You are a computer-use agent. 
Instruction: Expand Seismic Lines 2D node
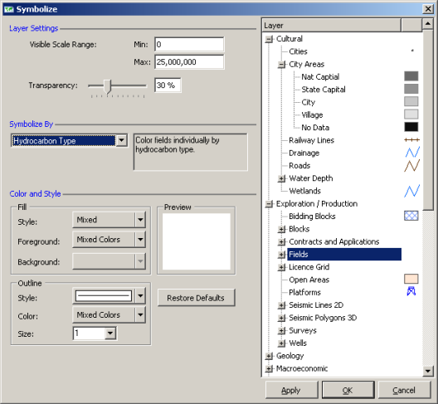click(x=281, y=305)
